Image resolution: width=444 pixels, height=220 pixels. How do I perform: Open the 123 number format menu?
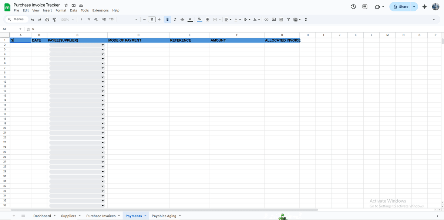[111, 20]
